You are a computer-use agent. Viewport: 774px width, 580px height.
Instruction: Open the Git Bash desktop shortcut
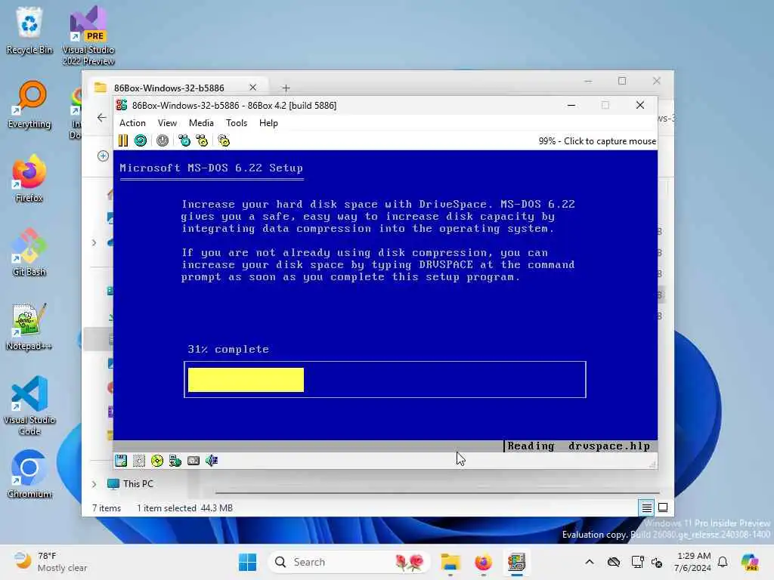(29, 252)
